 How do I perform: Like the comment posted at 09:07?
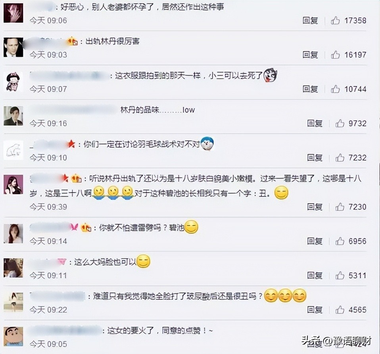coord(335,89)
